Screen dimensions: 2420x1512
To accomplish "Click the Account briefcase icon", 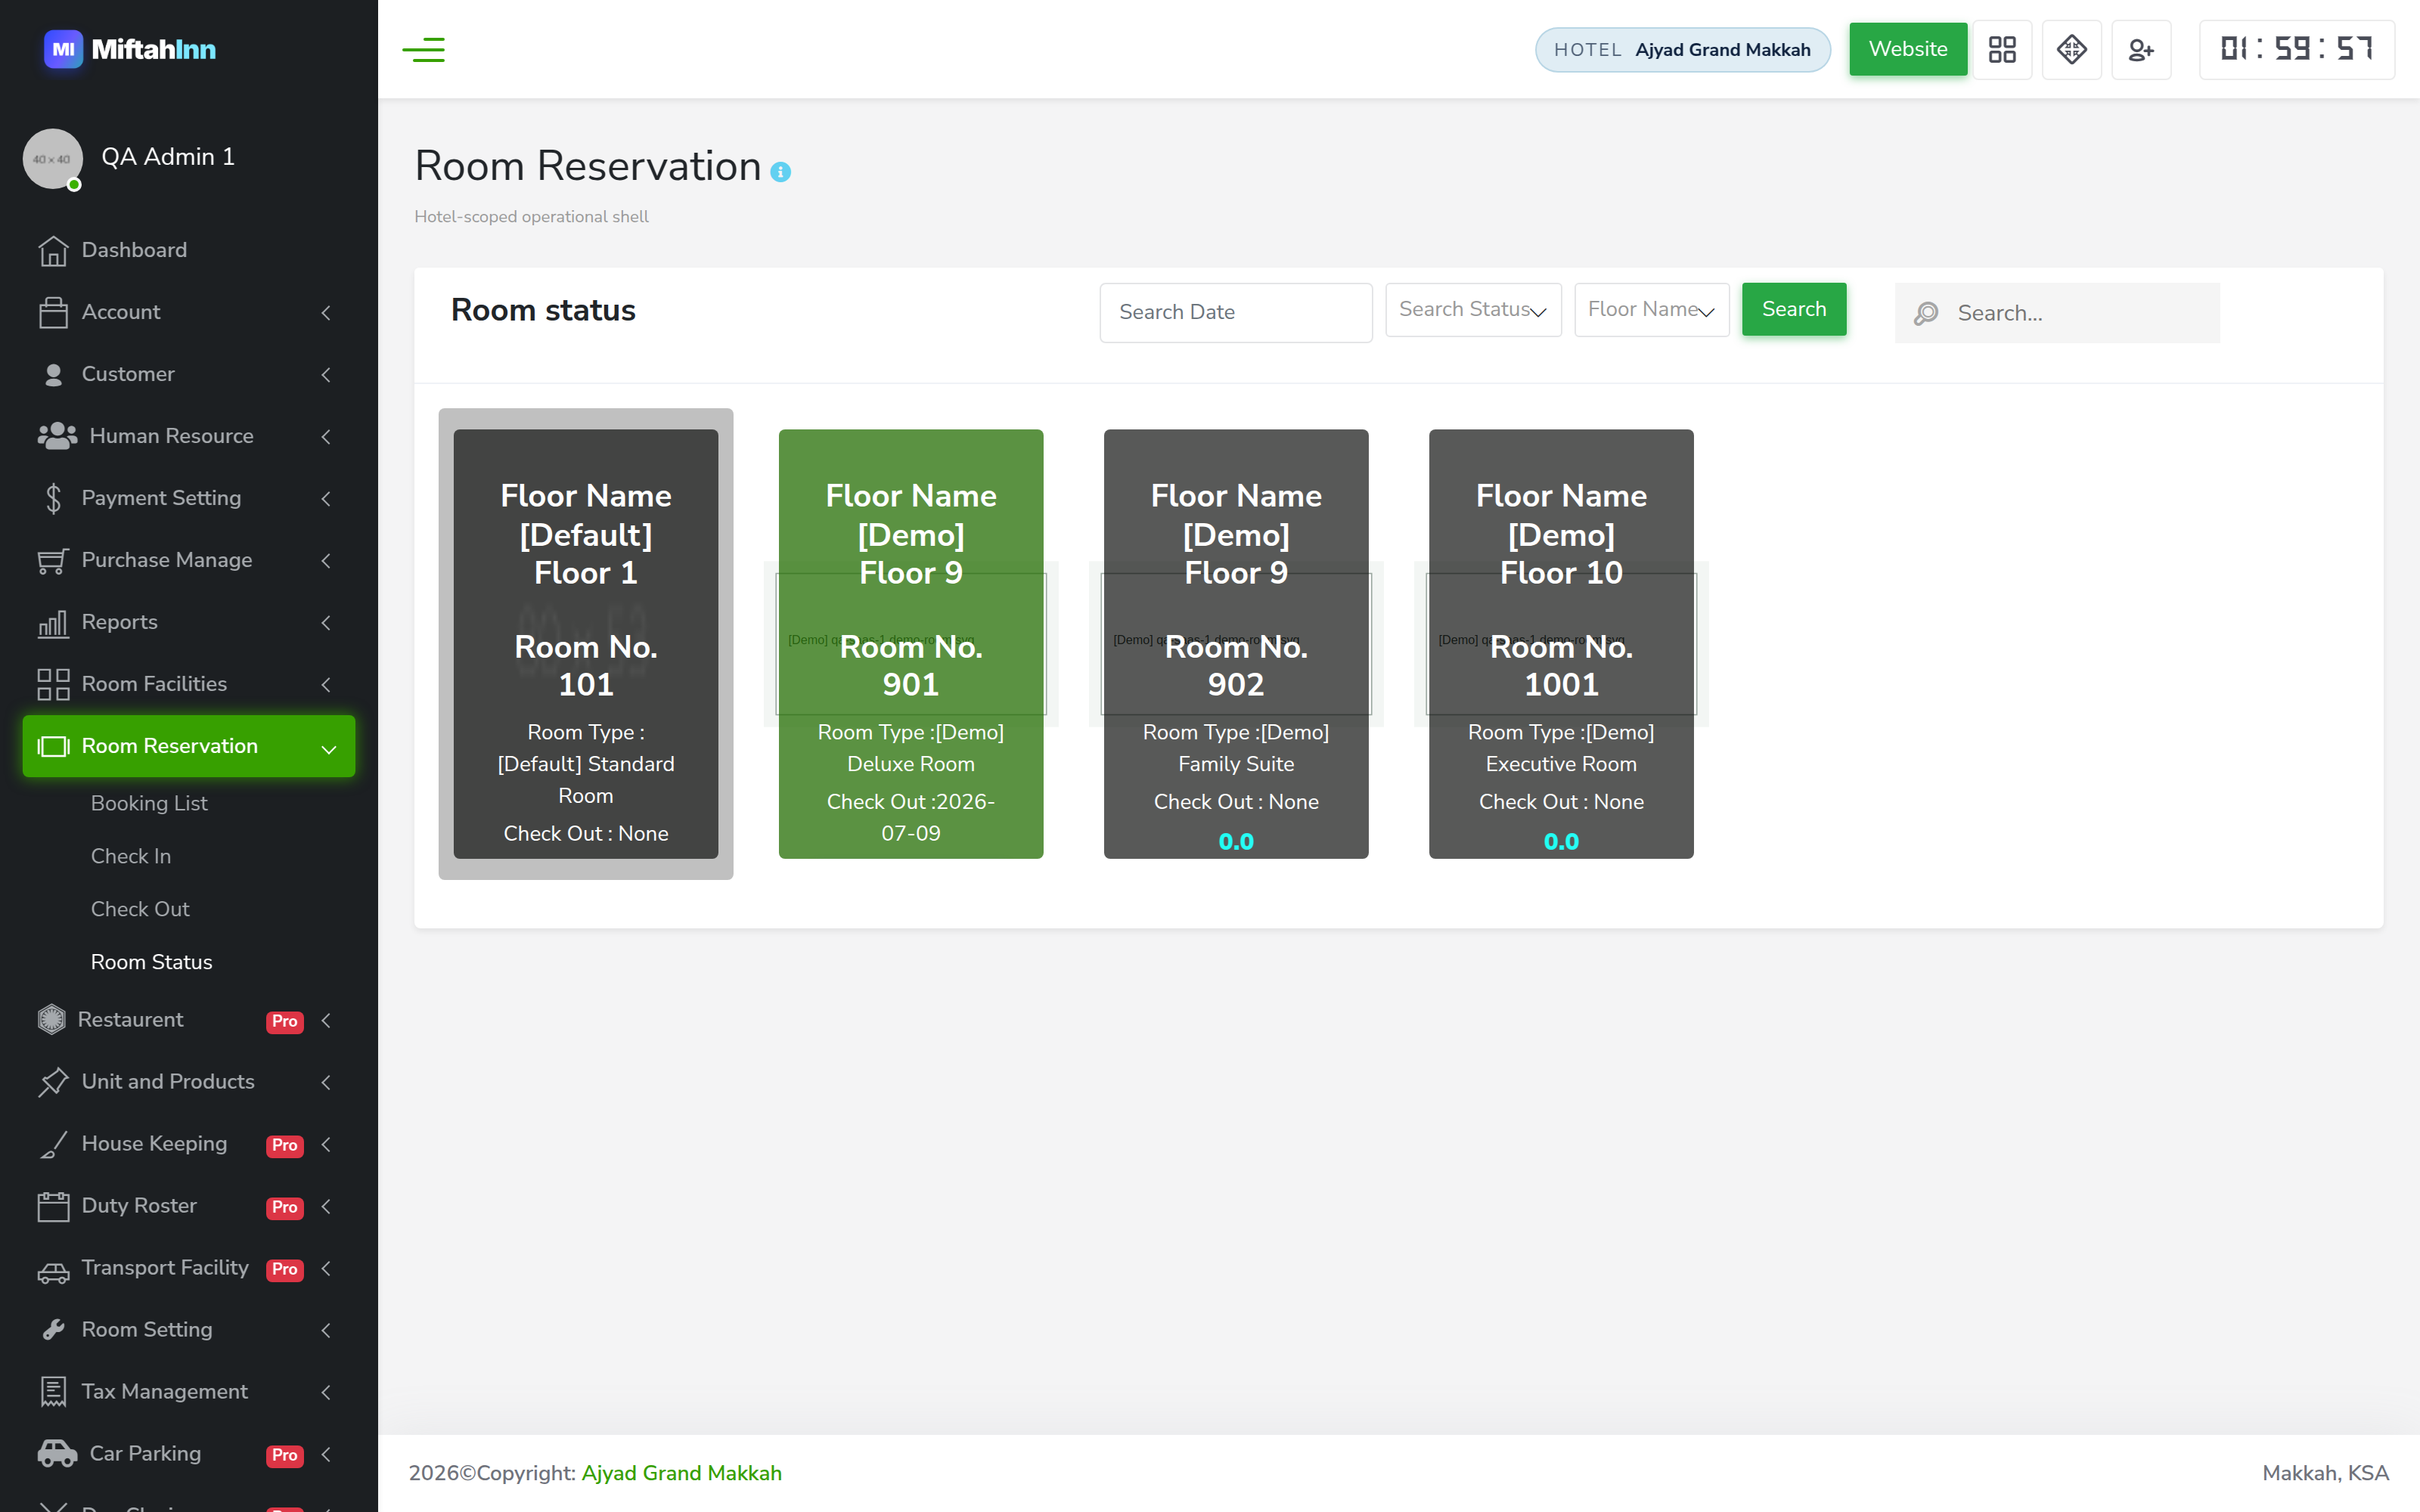I will 53,312.
